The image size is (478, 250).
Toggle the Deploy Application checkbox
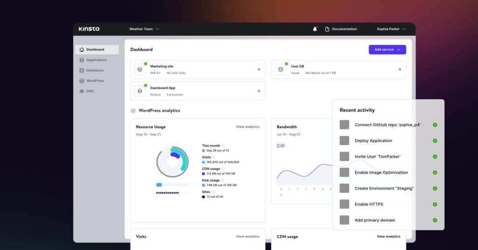click(x=344, y=141)
